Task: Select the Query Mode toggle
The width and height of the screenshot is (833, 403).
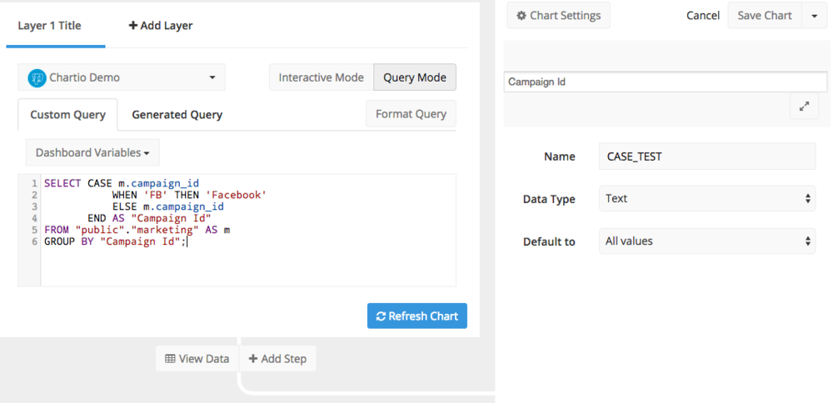Action: pos(415,77)
